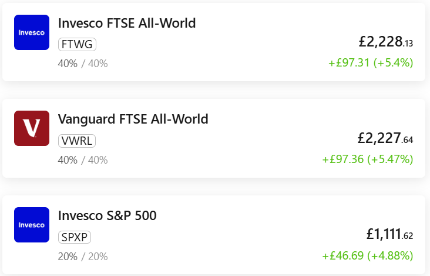This screenshot has width=430, height=276.
Task: Open the Invesco S&P 500 card
Action: pos(214,235)
